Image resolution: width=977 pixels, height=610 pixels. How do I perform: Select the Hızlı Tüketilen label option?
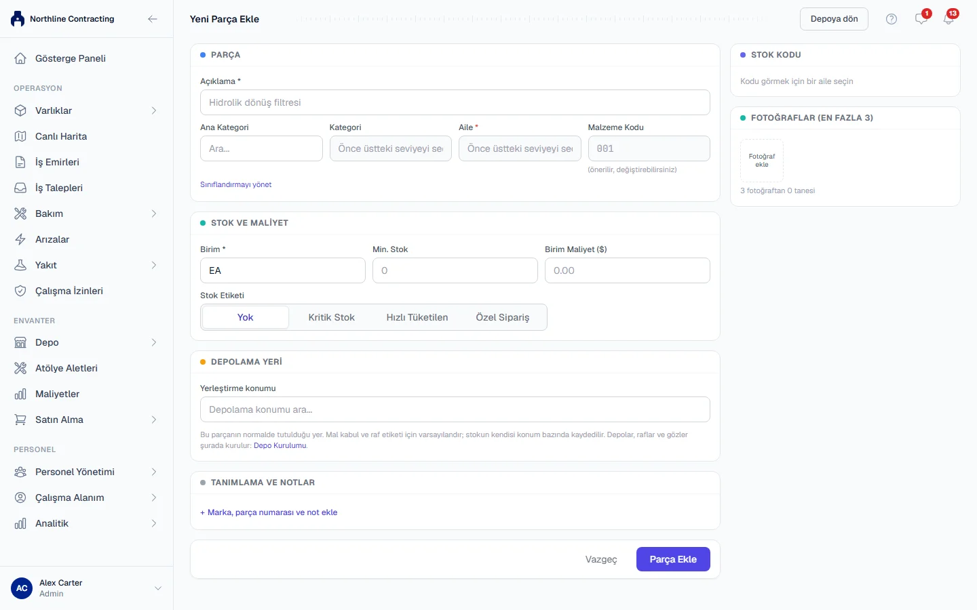[417, 317]
